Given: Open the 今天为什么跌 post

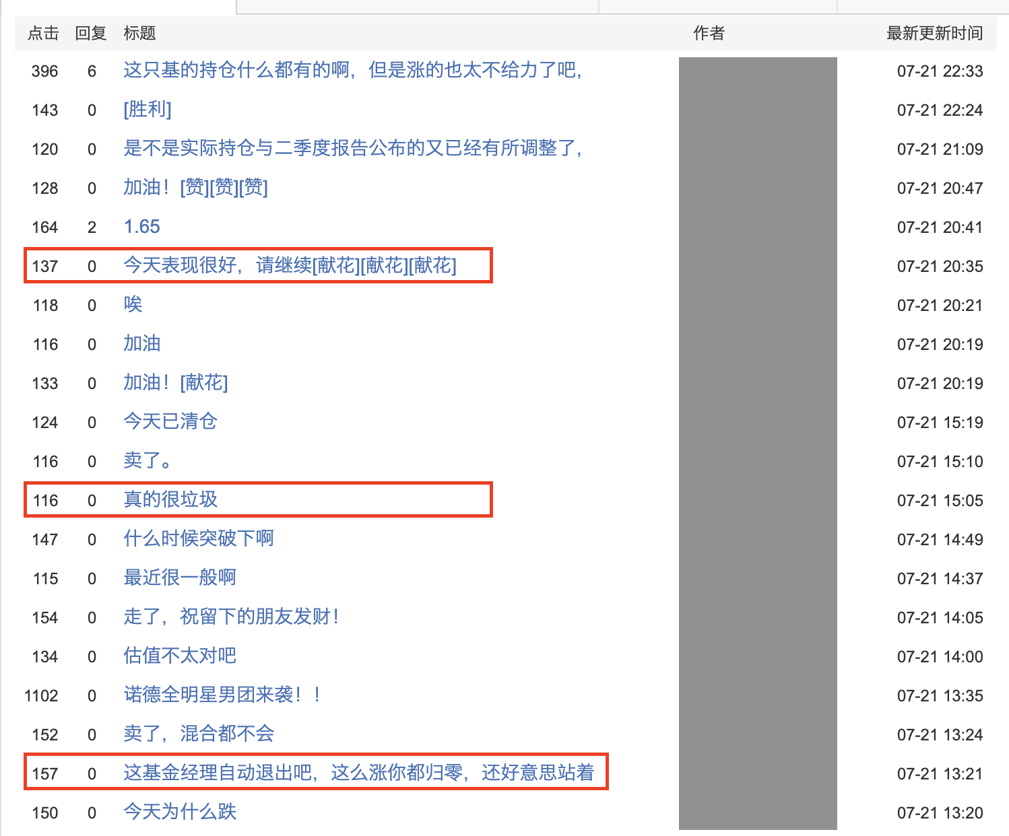Looking at the screenshot, I should pyautogui.click(x=180, y=812).
